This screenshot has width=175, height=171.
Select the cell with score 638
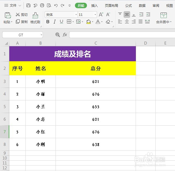(x=96, y=144)
